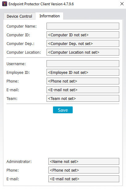
Task: Click the user E-mail field above Team
Action: (x=83, y=90)
